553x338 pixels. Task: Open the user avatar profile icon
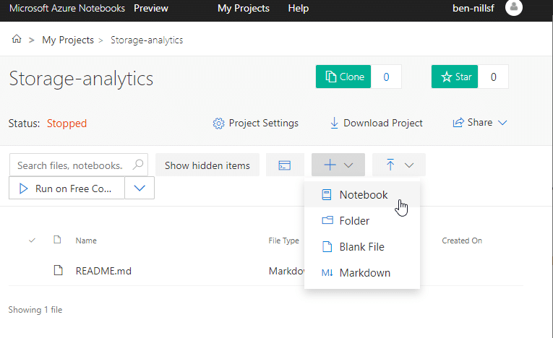click(513, 7)
